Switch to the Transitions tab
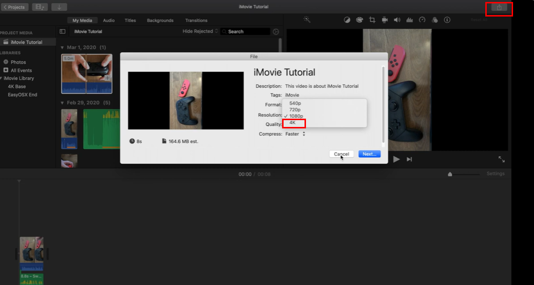The height and width of the screenshot is (285, 534). tap(196, 20)
